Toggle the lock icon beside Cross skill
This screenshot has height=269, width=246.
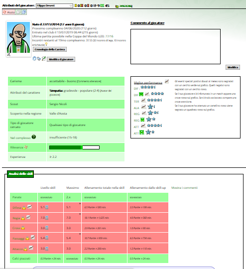click(x=23, y=228)
